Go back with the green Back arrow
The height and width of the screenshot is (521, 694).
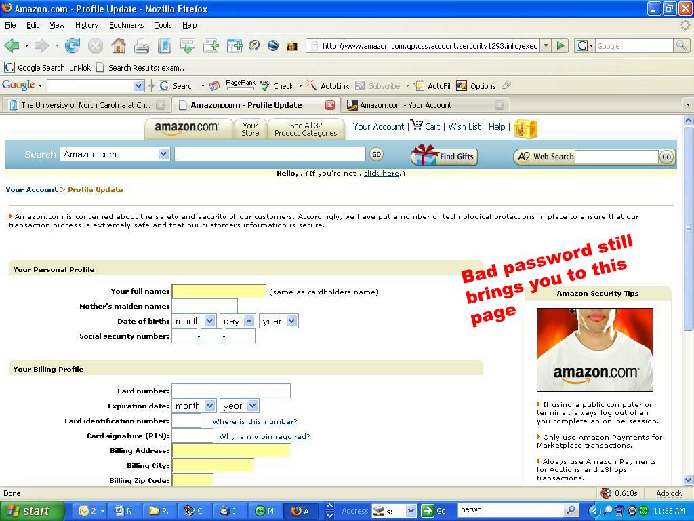(x=12, y=45)
